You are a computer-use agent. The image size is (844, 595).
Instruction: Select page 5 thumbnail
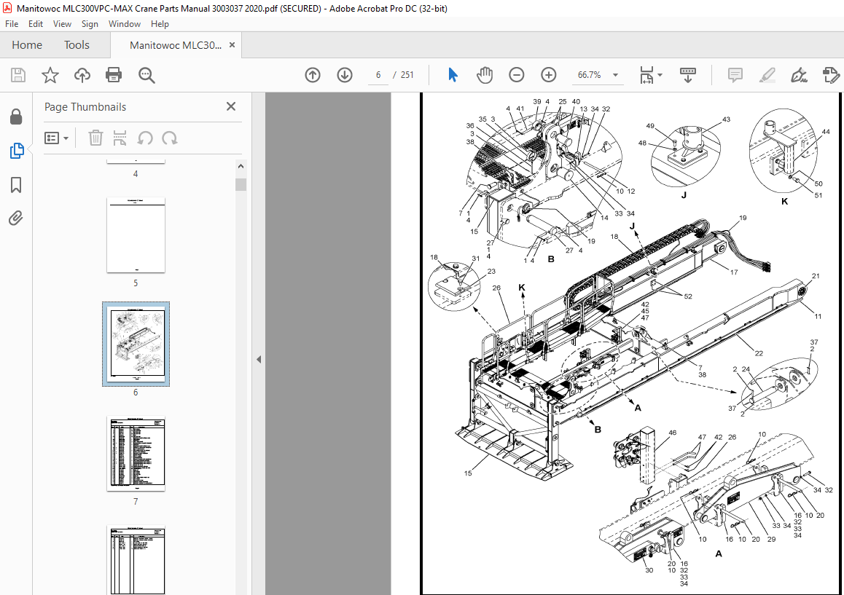(x=136, y=235)
